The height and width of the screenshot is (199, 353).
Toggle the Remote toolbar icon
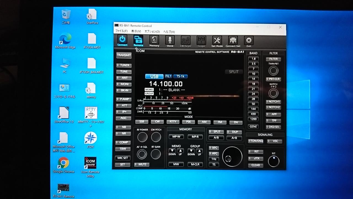click(138, 41)
